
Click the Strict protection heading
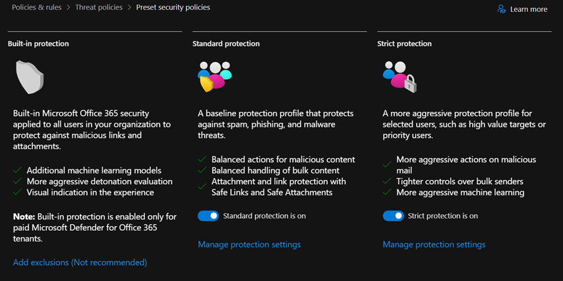(404, 44)
